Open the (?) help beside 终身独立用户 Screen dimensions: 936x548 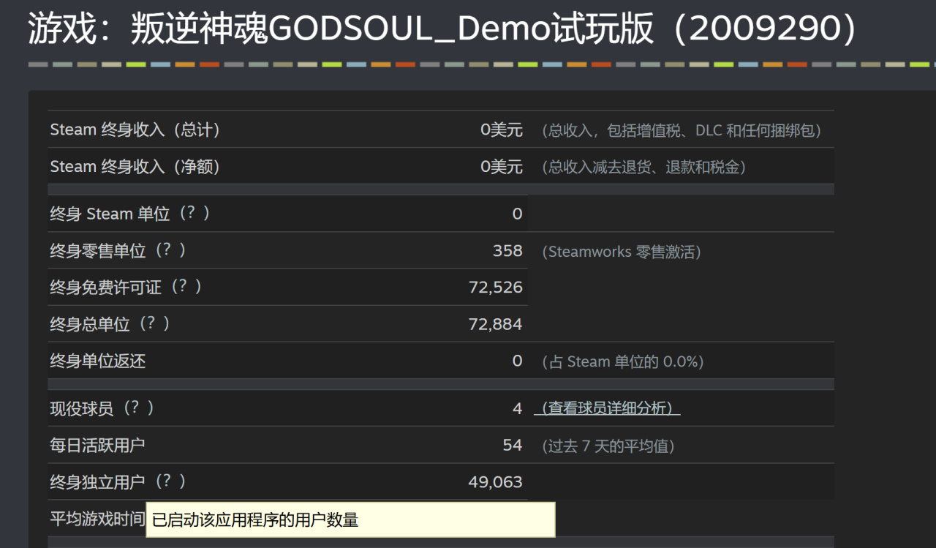click(171, 481)
